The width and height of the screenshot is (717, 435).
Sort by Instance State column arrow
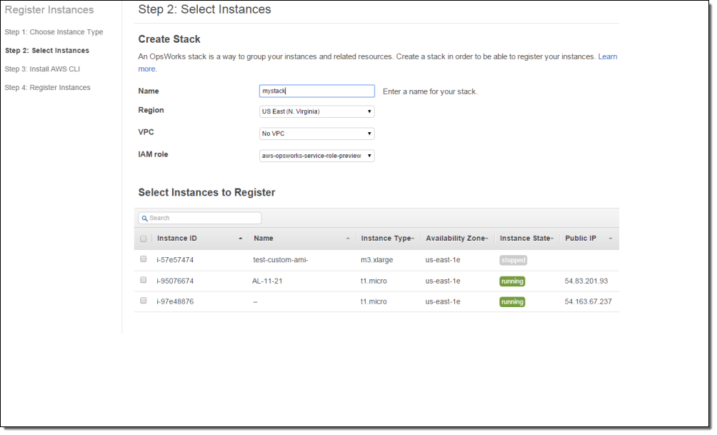[x=552, y=239]
